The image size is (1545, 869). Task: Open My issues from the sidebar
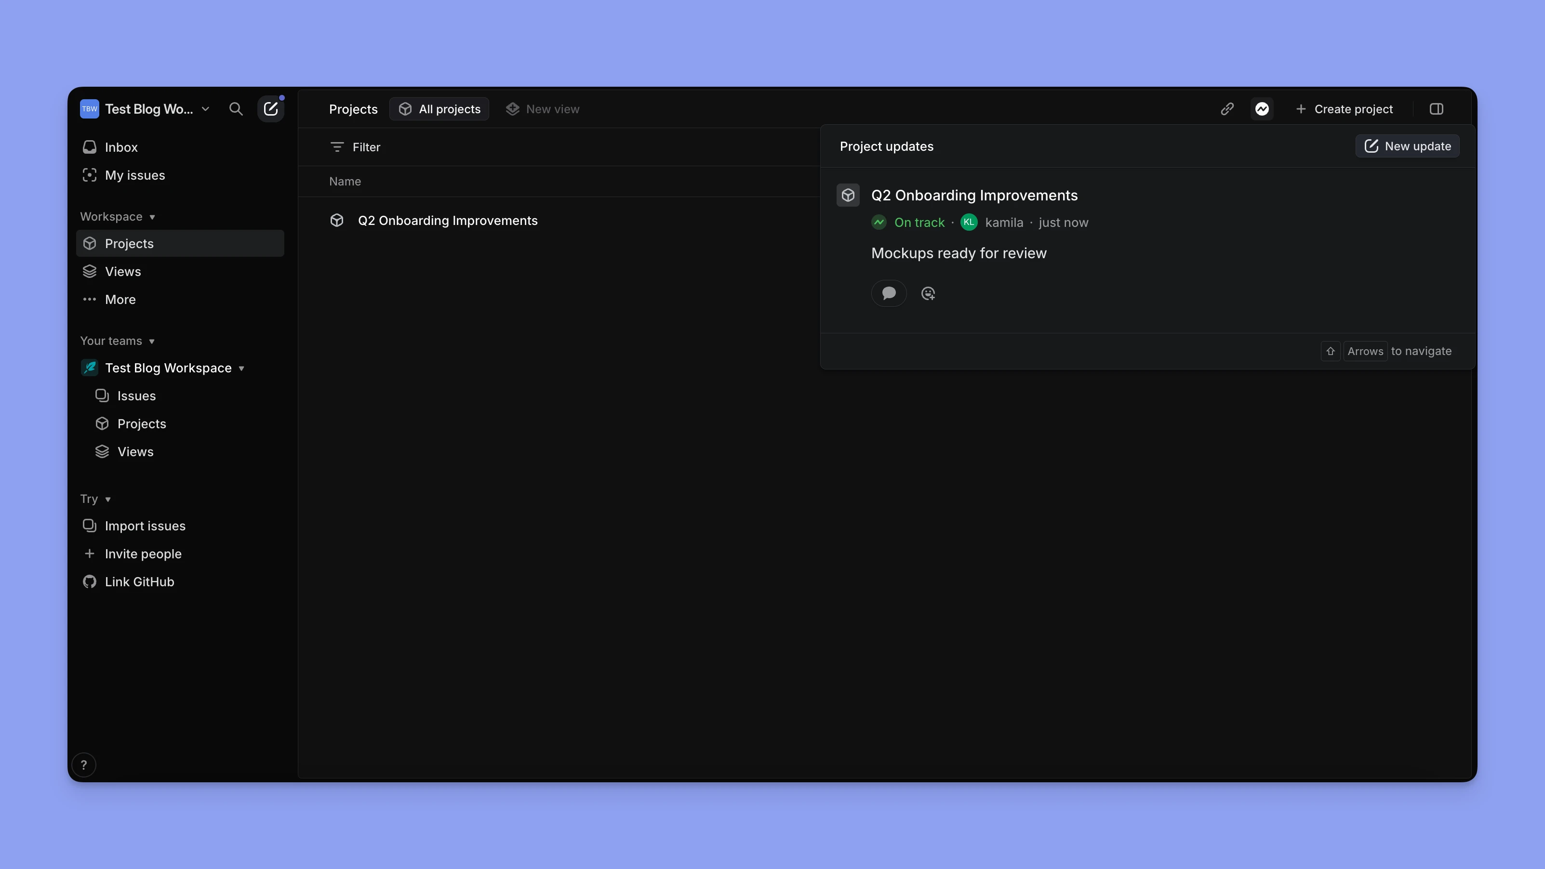coord(134,175)
